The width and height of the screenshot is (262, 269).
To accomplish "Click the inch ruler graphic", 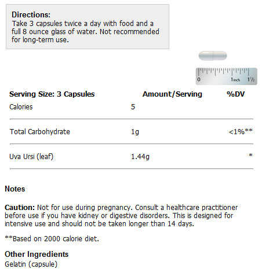I will coord(226,76).
